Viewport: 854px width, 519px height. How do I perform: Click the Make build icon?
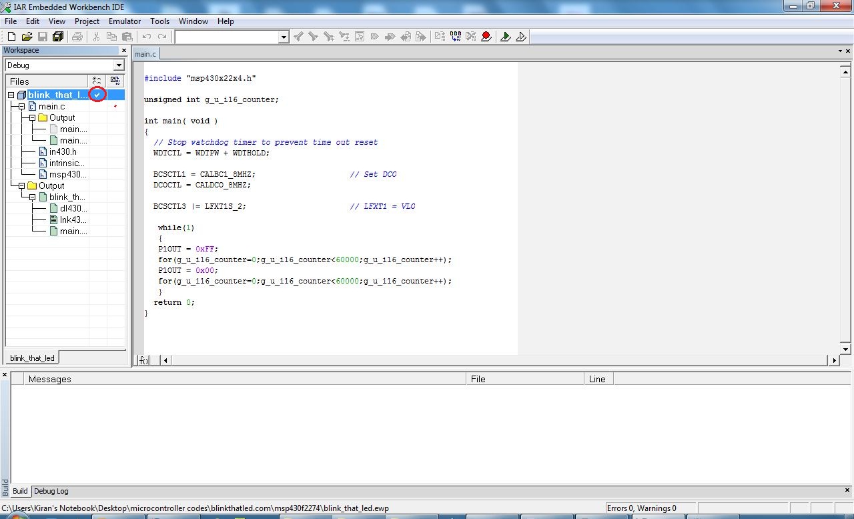tap(456, 37)
